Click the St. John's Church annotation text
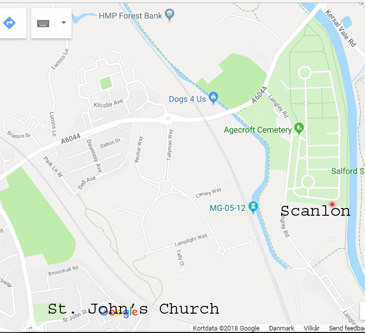Image resolution: width=365 pixels, height=333 pixels. click(133, 309)
